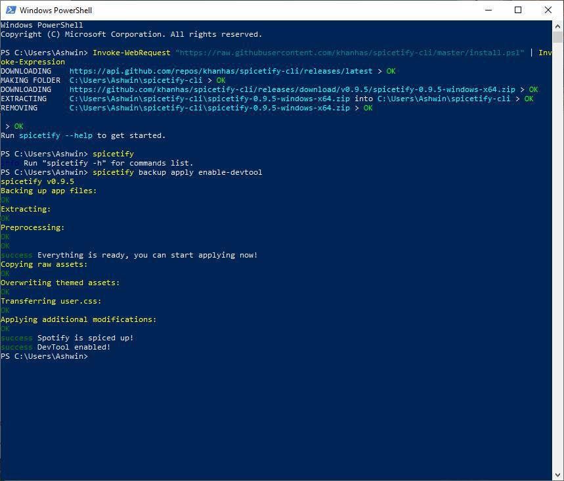Click "Run spicetify --help to get started."
Viewport: 564px width, 481px height.
click(83, 135)
